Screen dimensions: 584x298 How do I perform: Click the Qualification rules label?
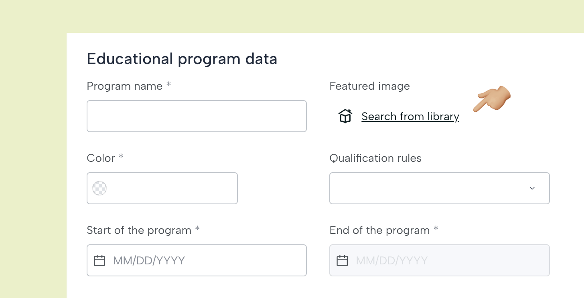[x=375, y=158]
